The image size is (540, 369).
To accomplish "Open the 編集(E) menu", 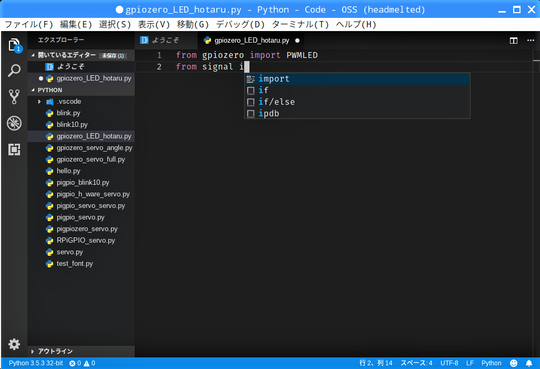I will (76, 24).
